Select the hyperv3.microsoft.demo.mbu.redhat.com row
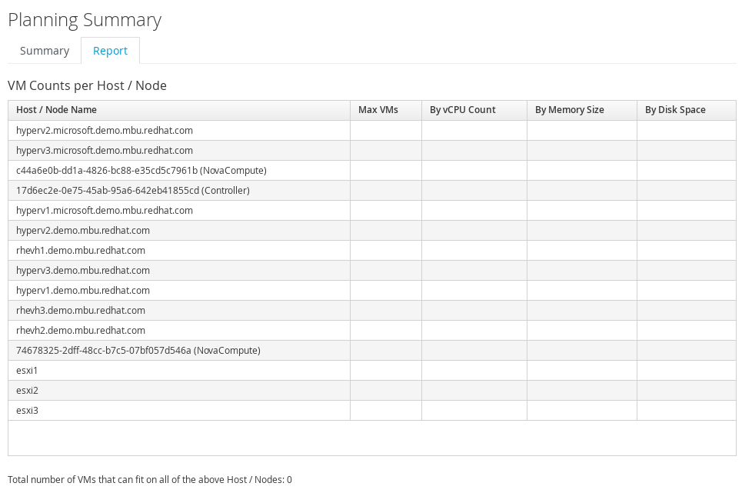 pyautogui.click(x=372, y=151)
